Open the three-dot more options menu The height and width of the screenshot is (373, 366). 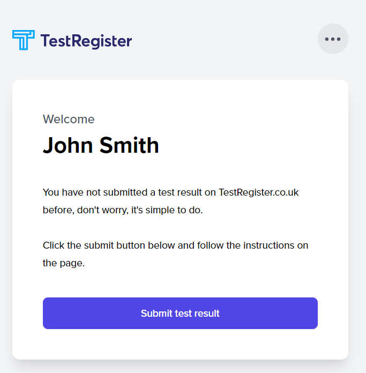click(x=333, y=39)
